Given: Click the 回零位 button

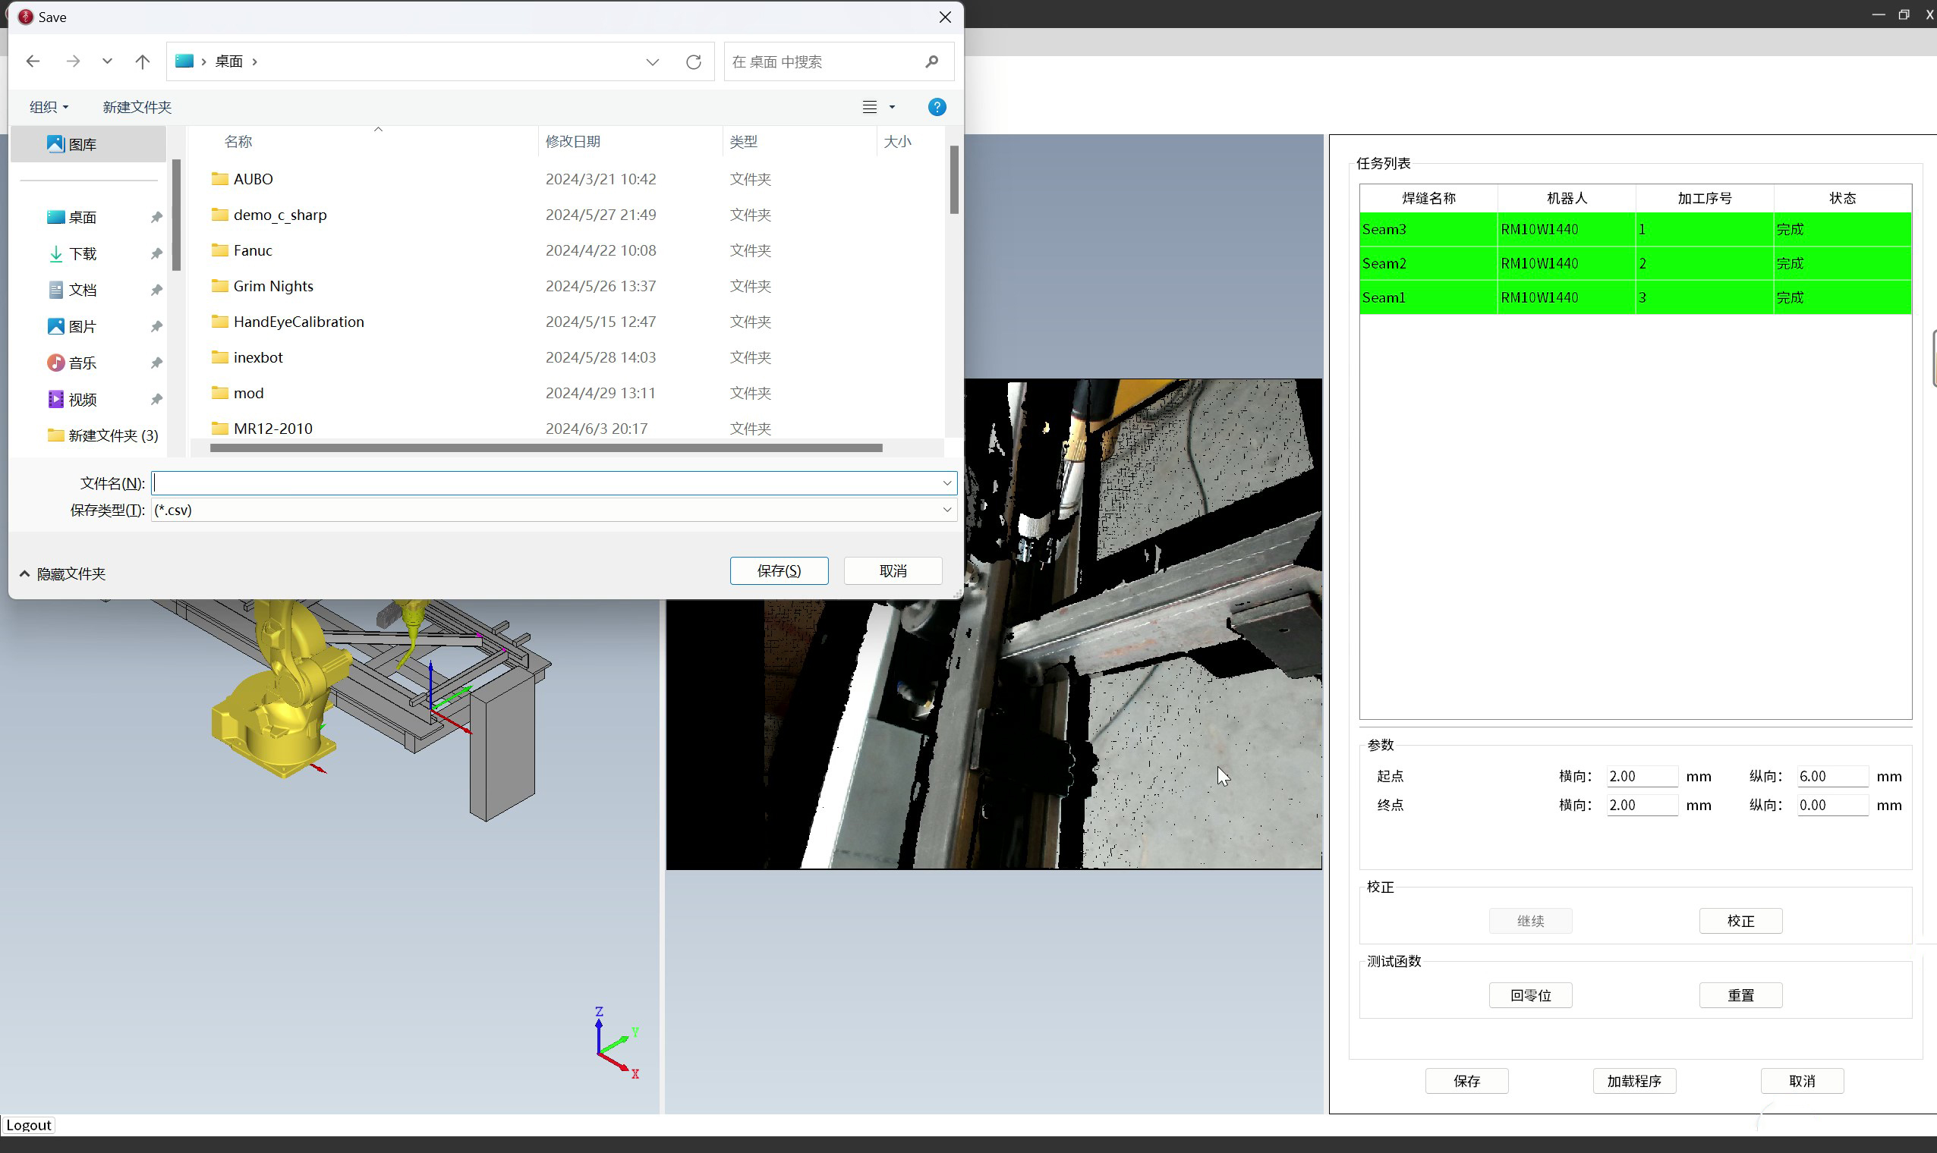Looking at the screenshot, I should [x=1530, y=996].
